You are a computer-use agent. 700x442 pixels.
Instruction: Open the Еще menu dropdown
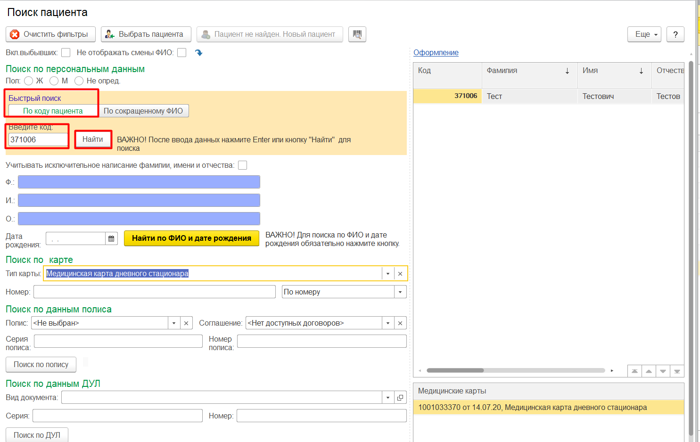[644, 34]
